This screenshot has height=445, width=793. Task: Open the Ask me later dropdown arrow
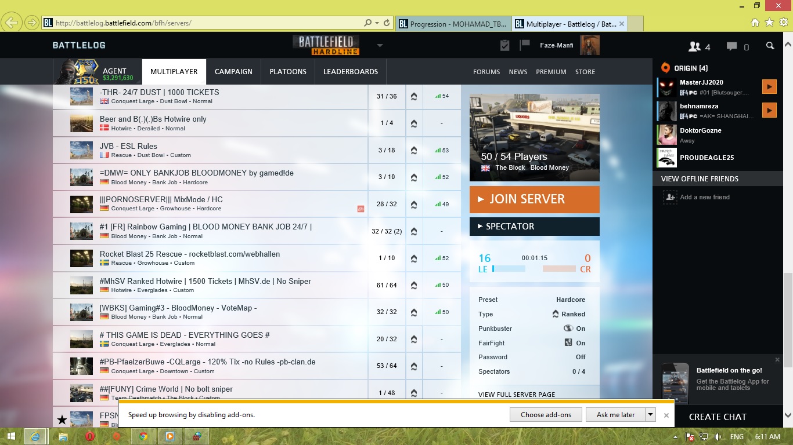pyautogui.click(x=651, y=415)
